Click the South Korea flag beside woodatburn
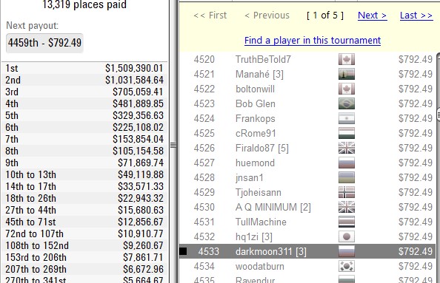 coord(347,266)
